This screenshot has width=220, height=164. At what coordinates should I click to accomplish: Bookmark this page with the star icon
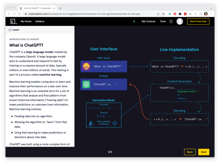tap(163, 14)
